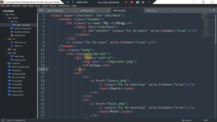
Task: Open admin-login.php inside admin folder
Action: pos(23,28)
